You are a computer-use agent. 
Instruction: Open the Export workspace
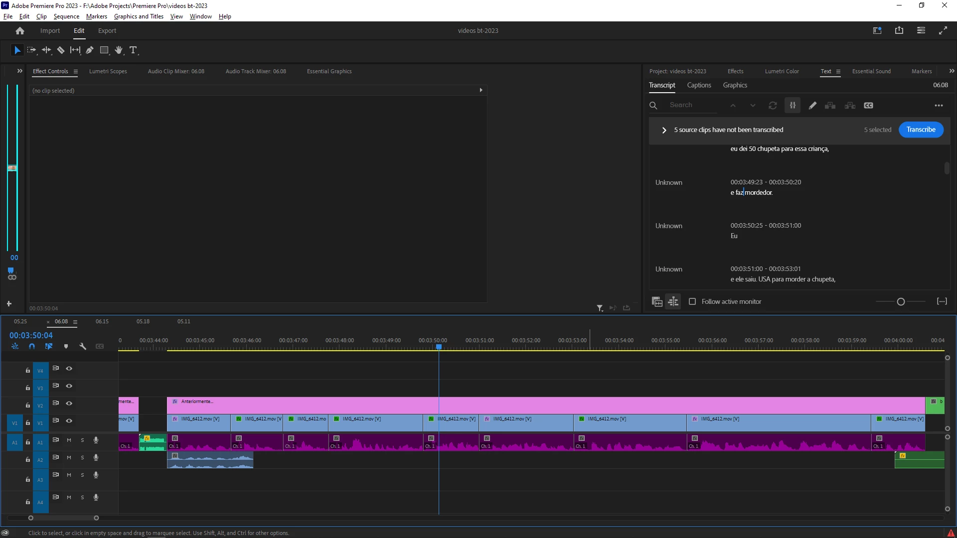coord(107,31)
